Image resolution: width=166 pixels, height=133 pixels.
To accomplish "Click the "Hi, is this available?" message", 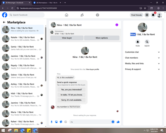I will tap(65, 77).
